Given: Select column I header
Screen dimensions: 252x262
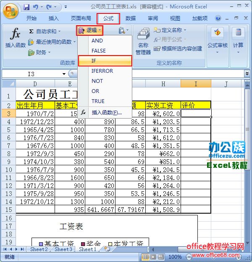Looking at the screenshot, I should 196,84.
